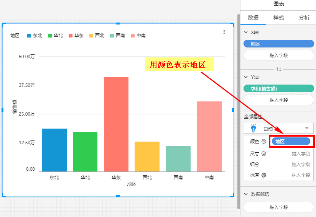Collapse the 数据筛选 section

click(x=246, y=194)
